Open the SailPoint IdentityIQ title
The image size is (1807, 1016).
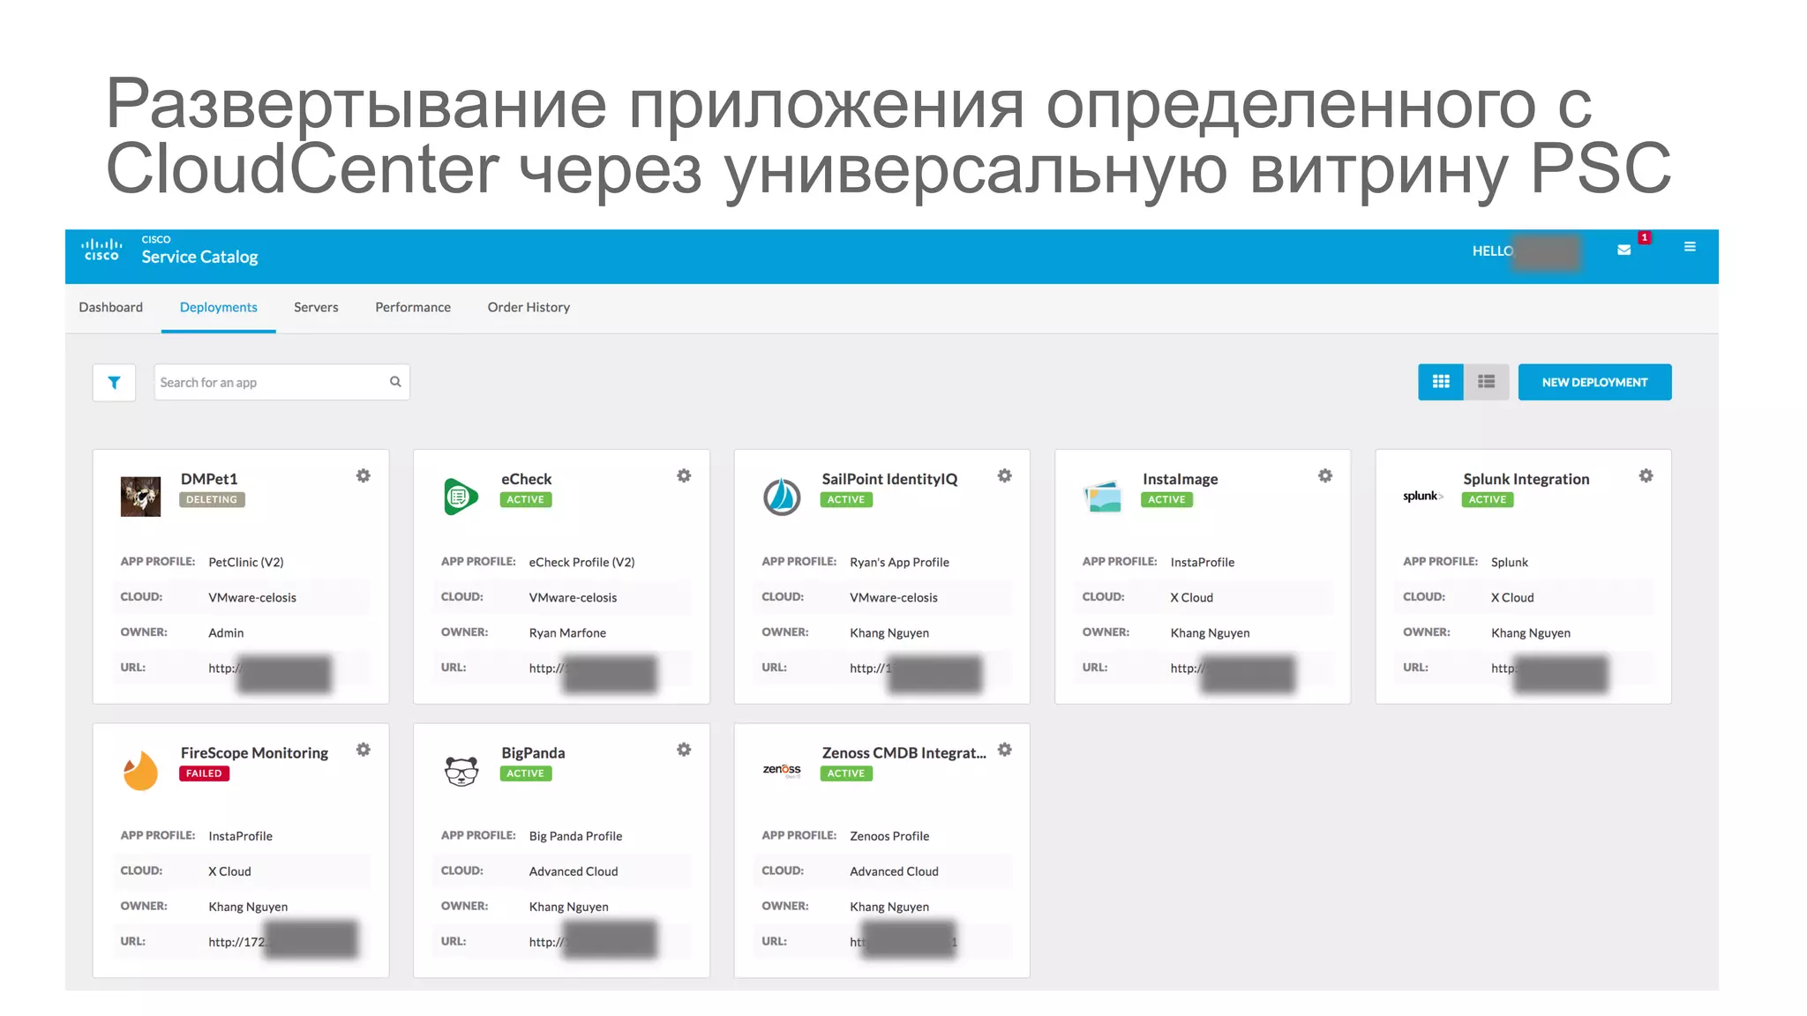click(889, 479)
